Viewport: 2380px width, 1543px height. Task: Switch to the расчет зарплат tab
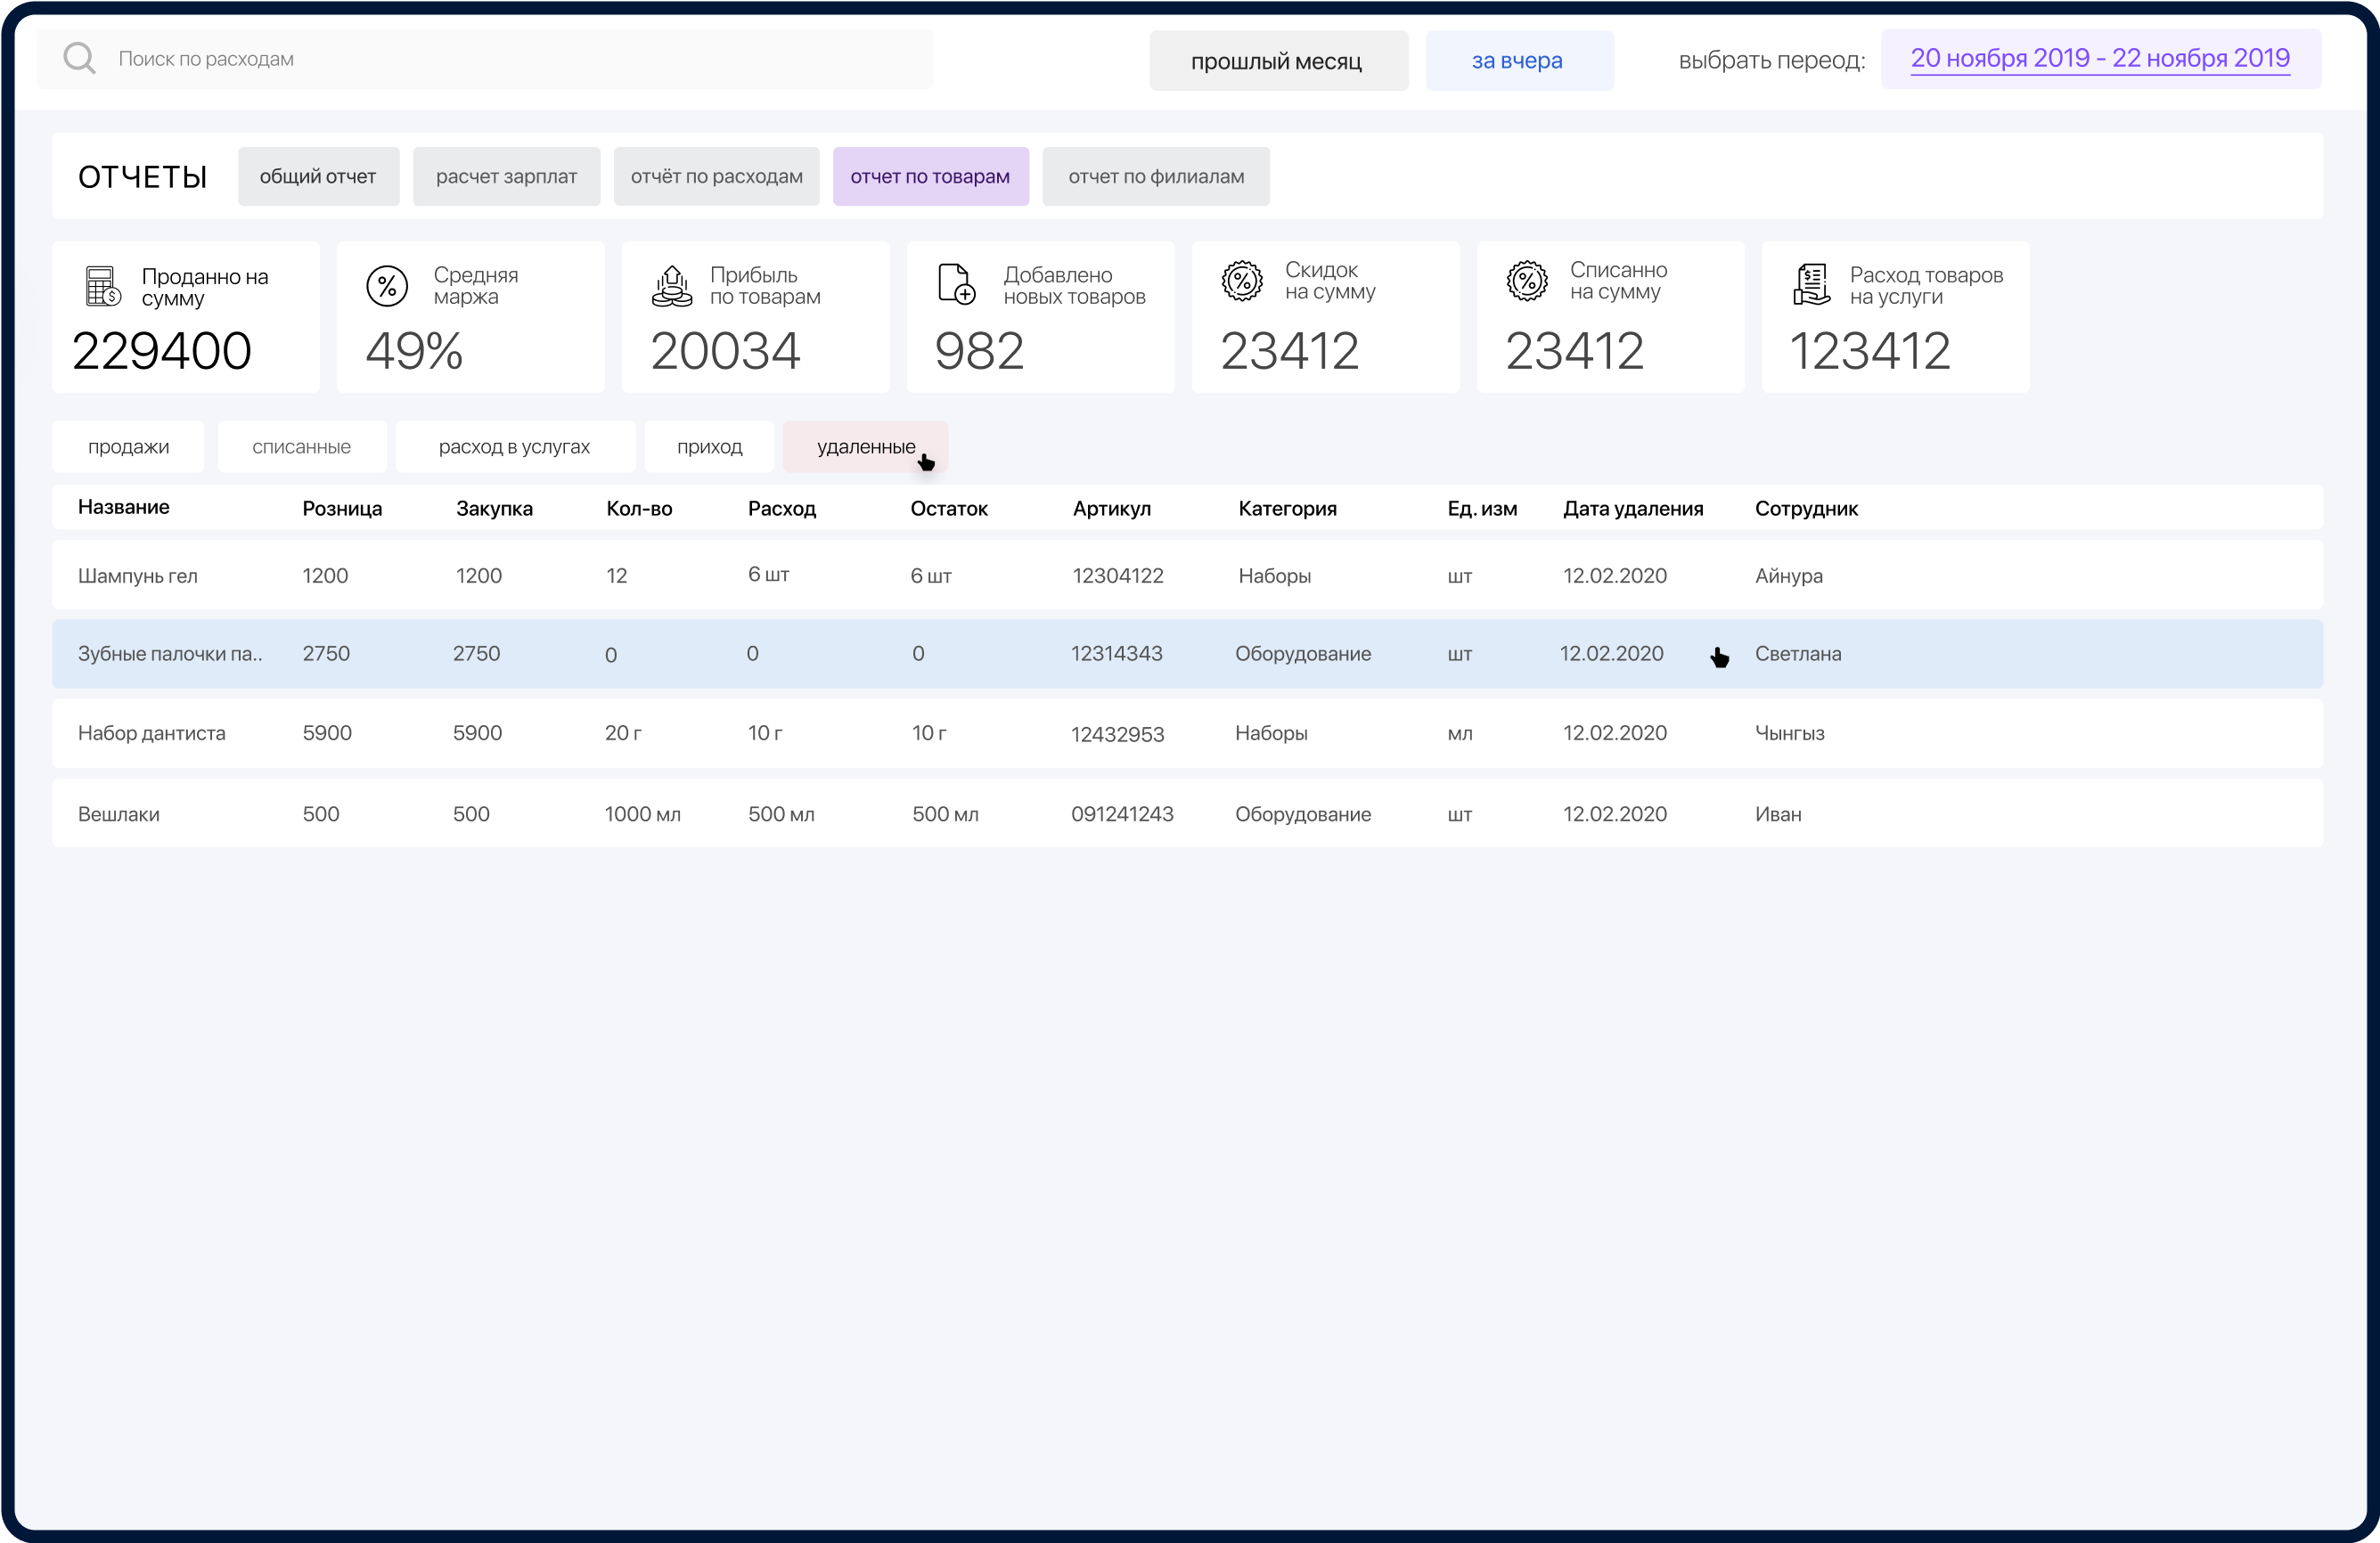click(x=506, y=177)
